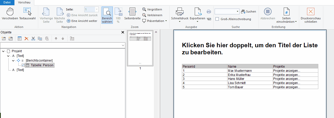Collapse the Projekt tree node
Image resolution: width=334 pixels, height=118 pixels.
click(x=3, y=51)
